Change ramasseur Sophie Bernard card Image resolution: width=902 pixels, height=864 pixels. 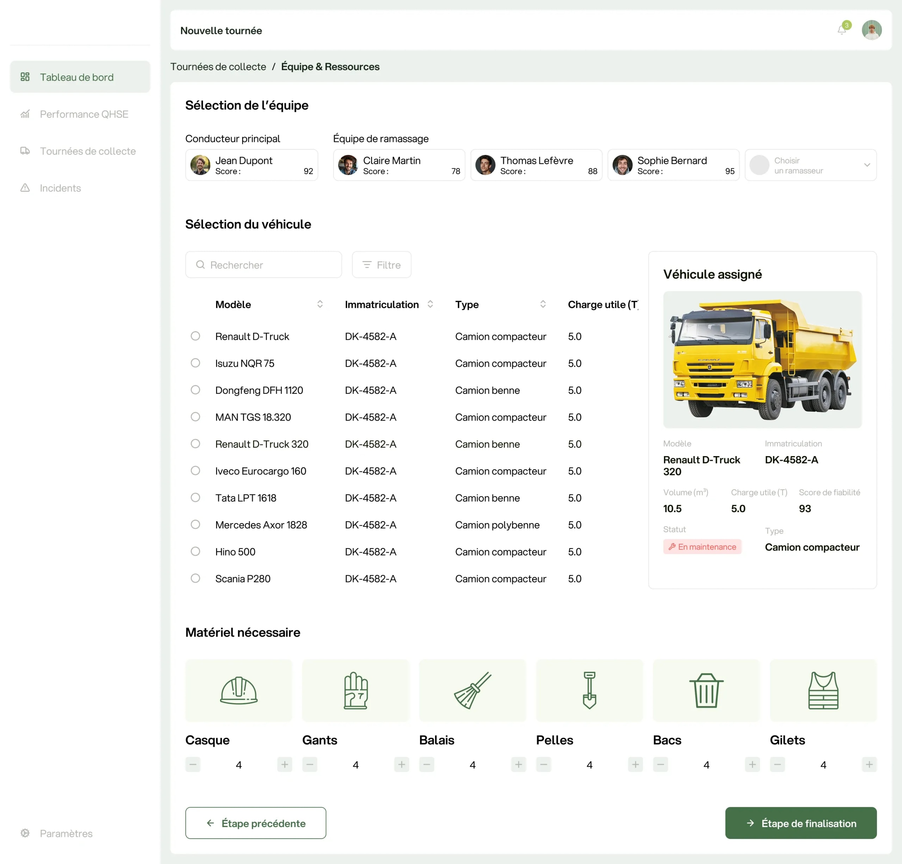click(x=673, y=165)
